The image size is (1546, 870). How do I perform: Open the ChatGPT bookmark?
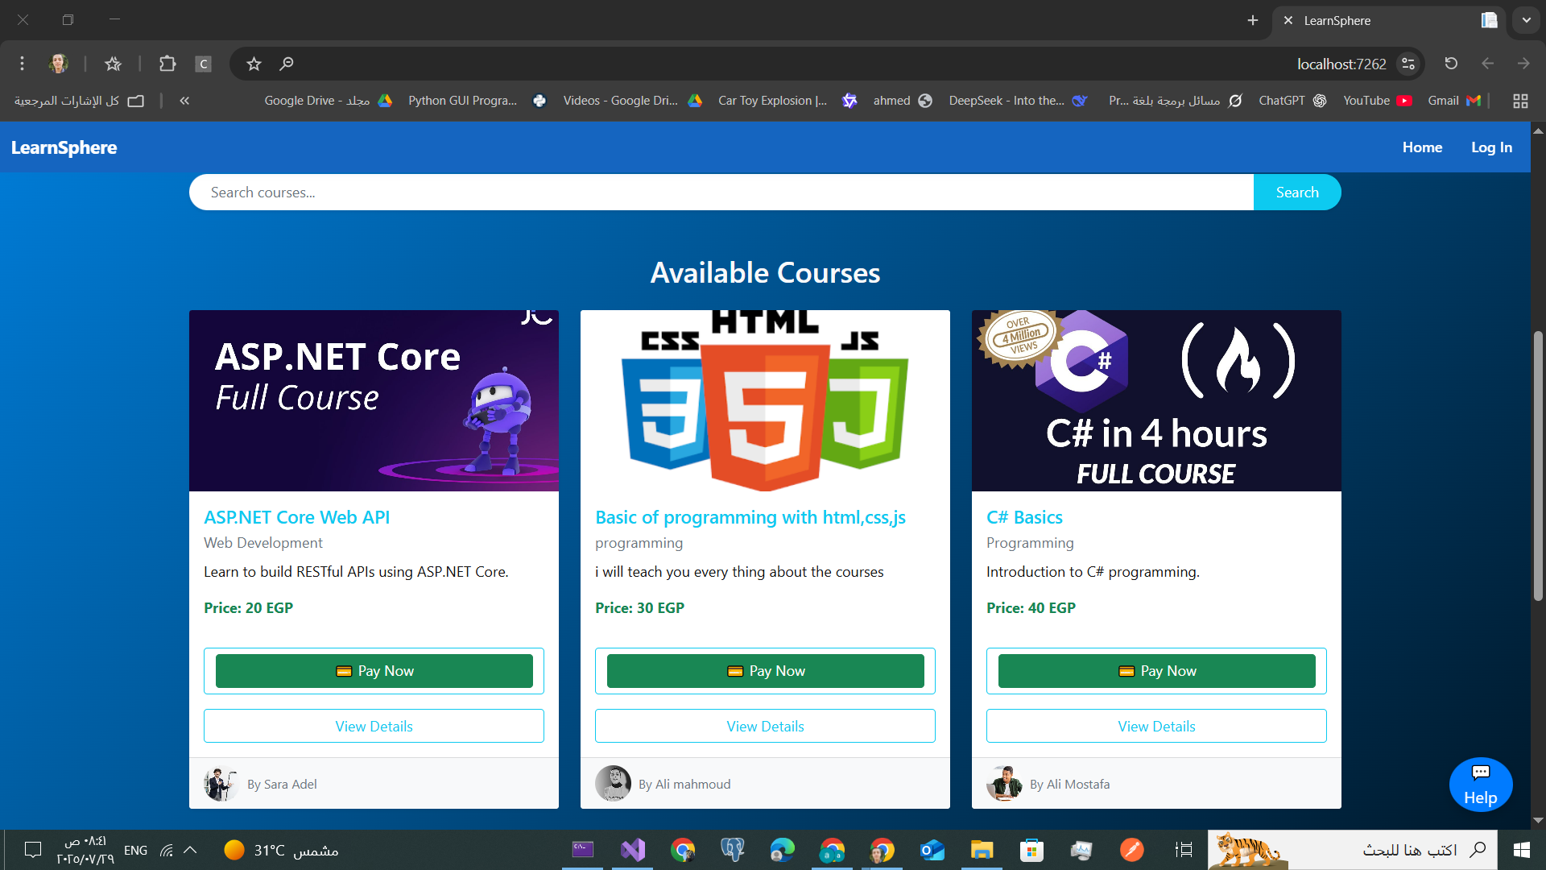click(x=1292, y=101)
